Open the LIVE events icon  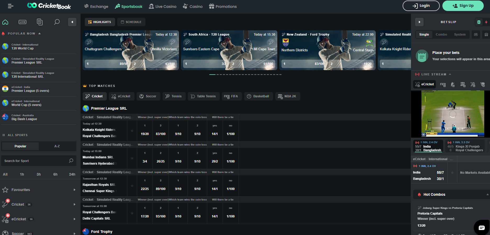[22, 22]
